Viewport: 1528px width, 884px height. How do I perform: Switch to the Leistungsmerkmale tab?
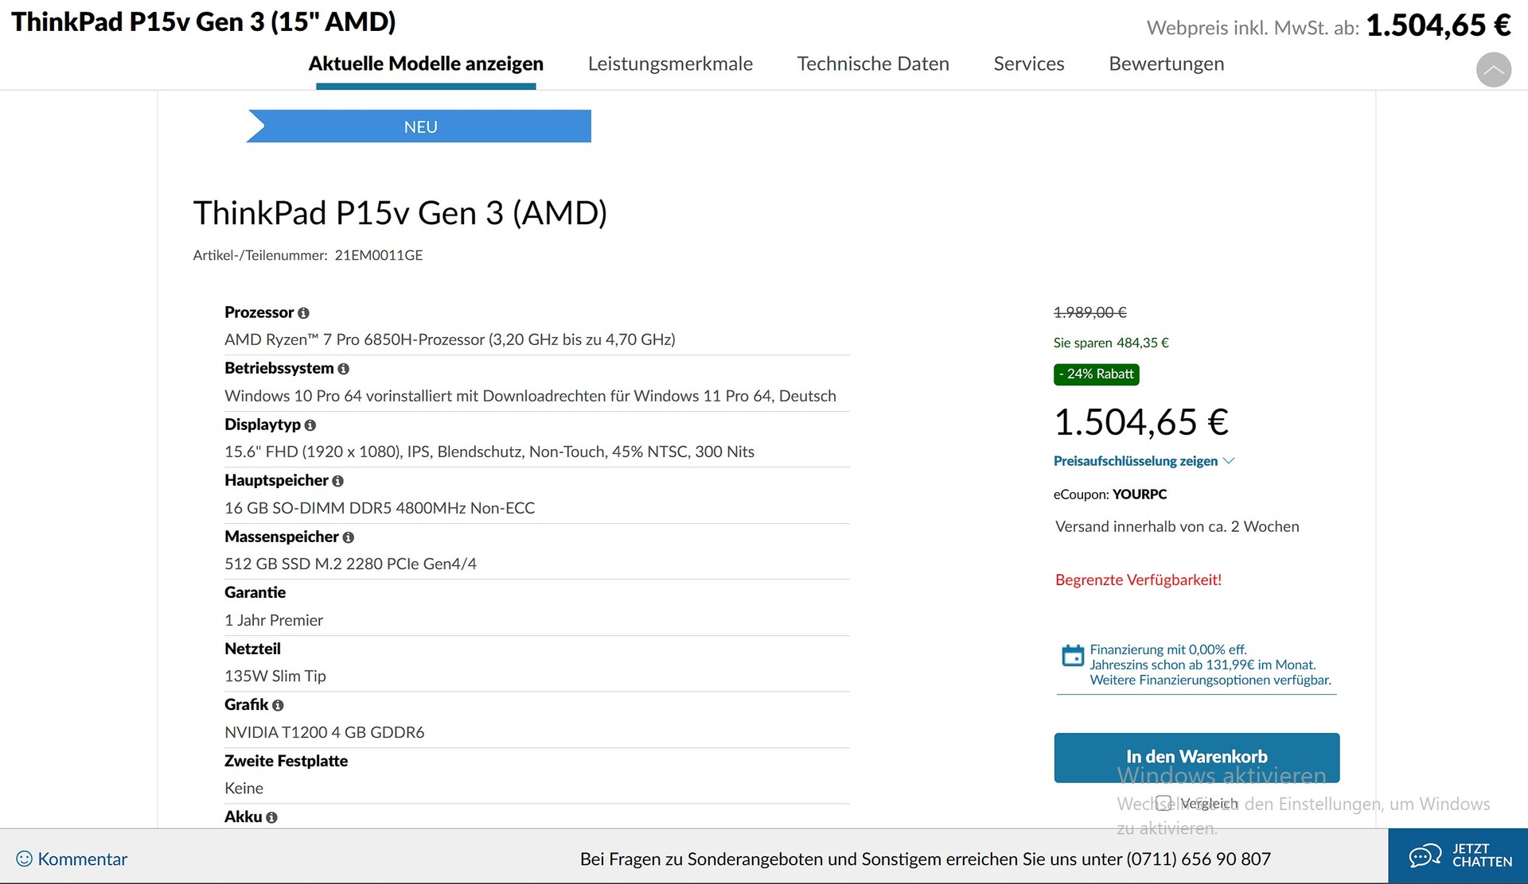coord(670,64)
